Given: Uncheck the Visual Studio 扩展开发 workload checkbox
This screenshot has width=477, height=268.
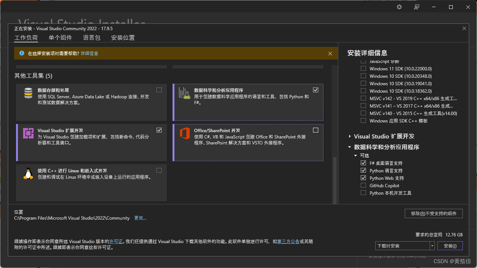Looking at the screenshot, I should 159,130.
